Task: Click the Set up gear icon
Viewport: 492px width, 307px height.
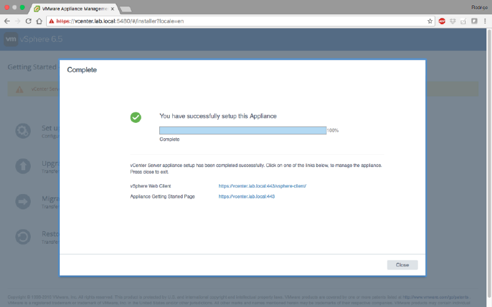Action: [x=23, y=131]
